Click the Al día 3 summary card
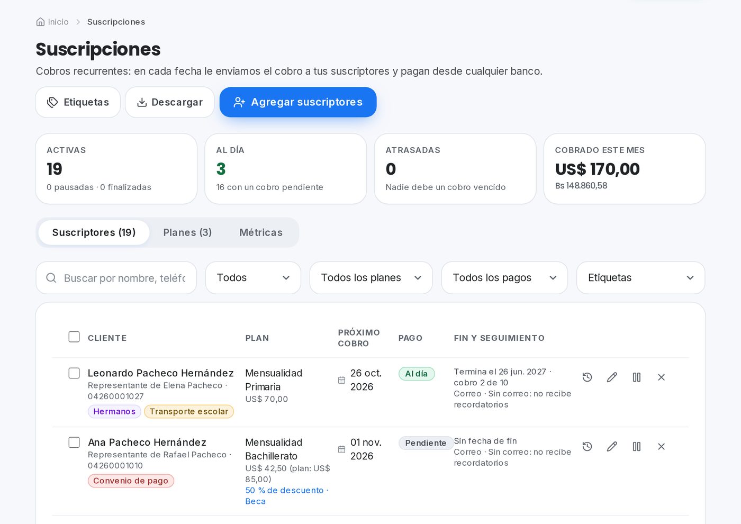The image size is (741, 524). [286, 169]
